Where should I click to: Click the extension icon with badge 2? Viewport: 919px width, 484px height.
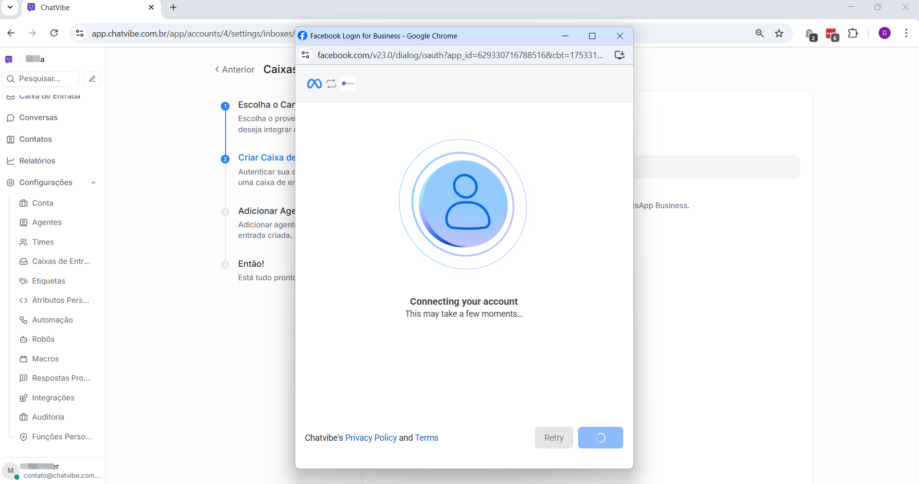(810, 34)
